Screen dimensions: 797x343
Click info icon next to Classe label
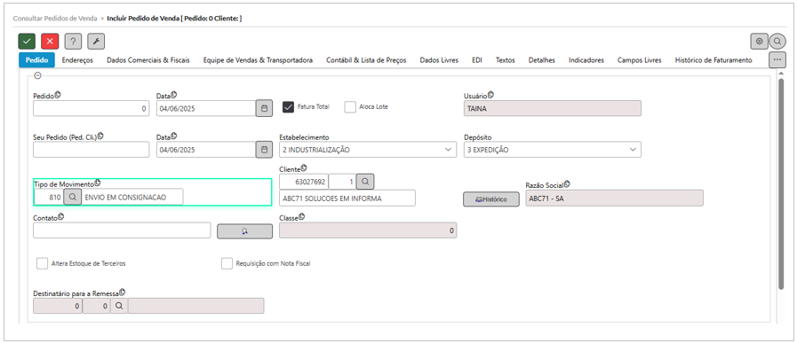click(x=302, y=216)
